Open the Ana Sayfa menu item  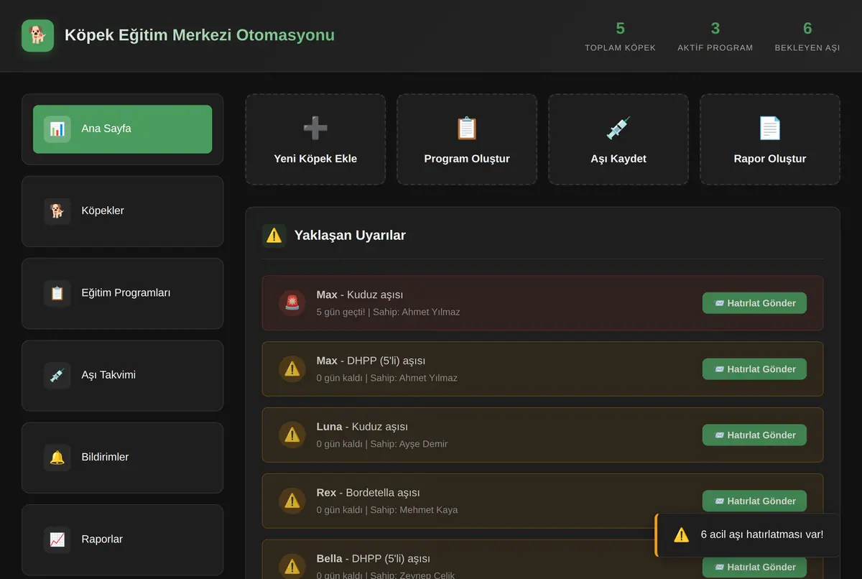pyautogui.click(x=122, y=129)
